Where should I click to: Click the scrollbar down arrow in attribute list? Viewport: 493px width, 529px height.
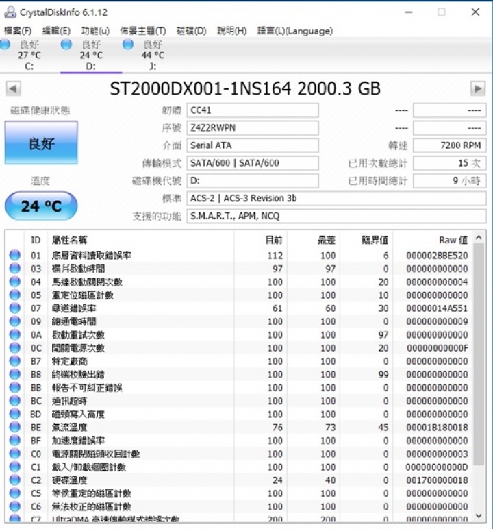point(479,515)
